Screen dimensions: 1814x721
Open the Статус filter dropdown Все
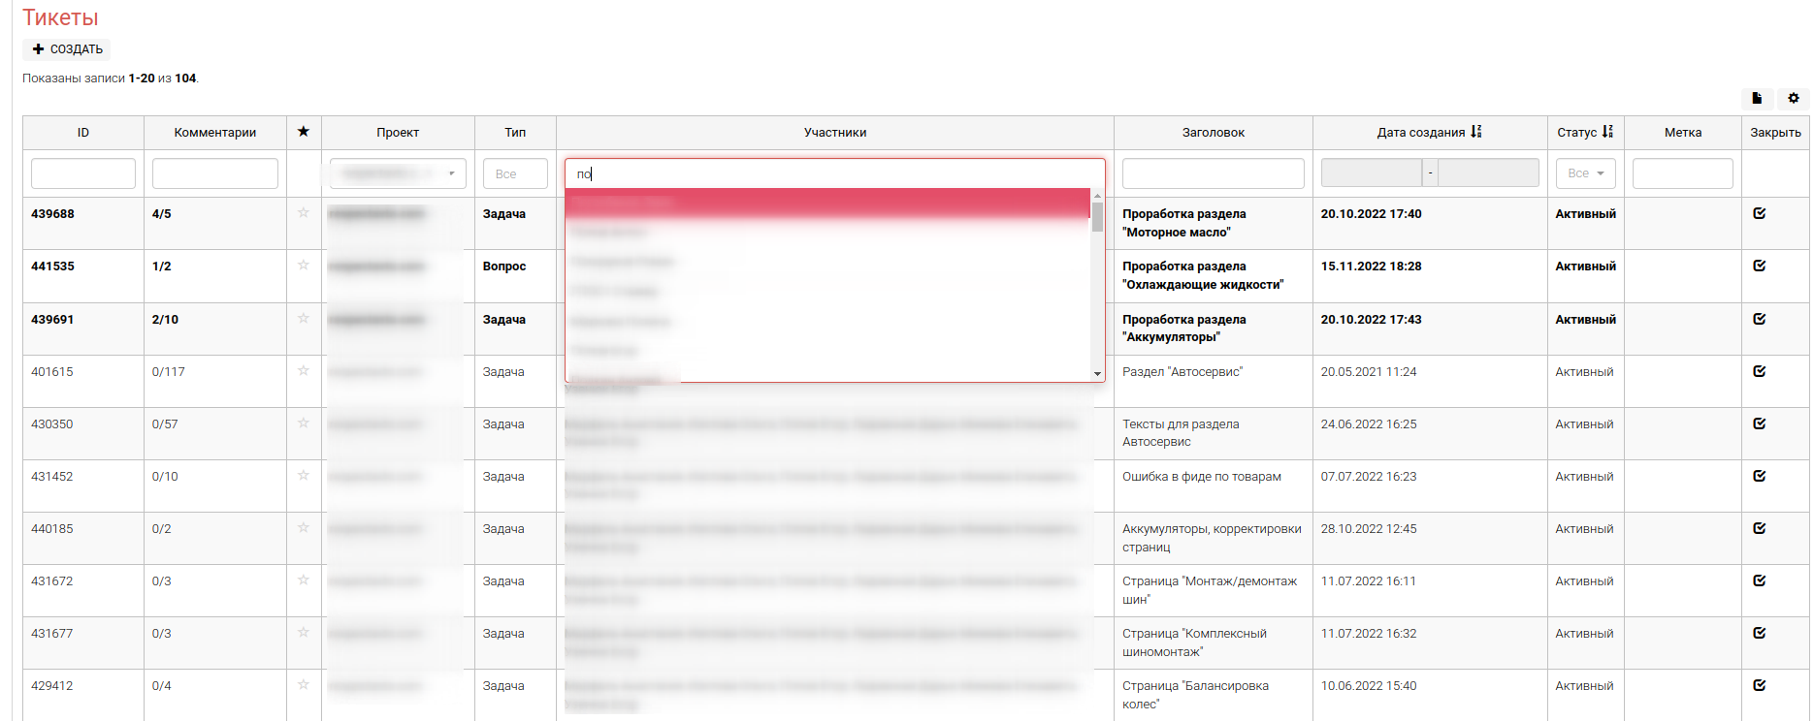click(x=1585, y=173)
